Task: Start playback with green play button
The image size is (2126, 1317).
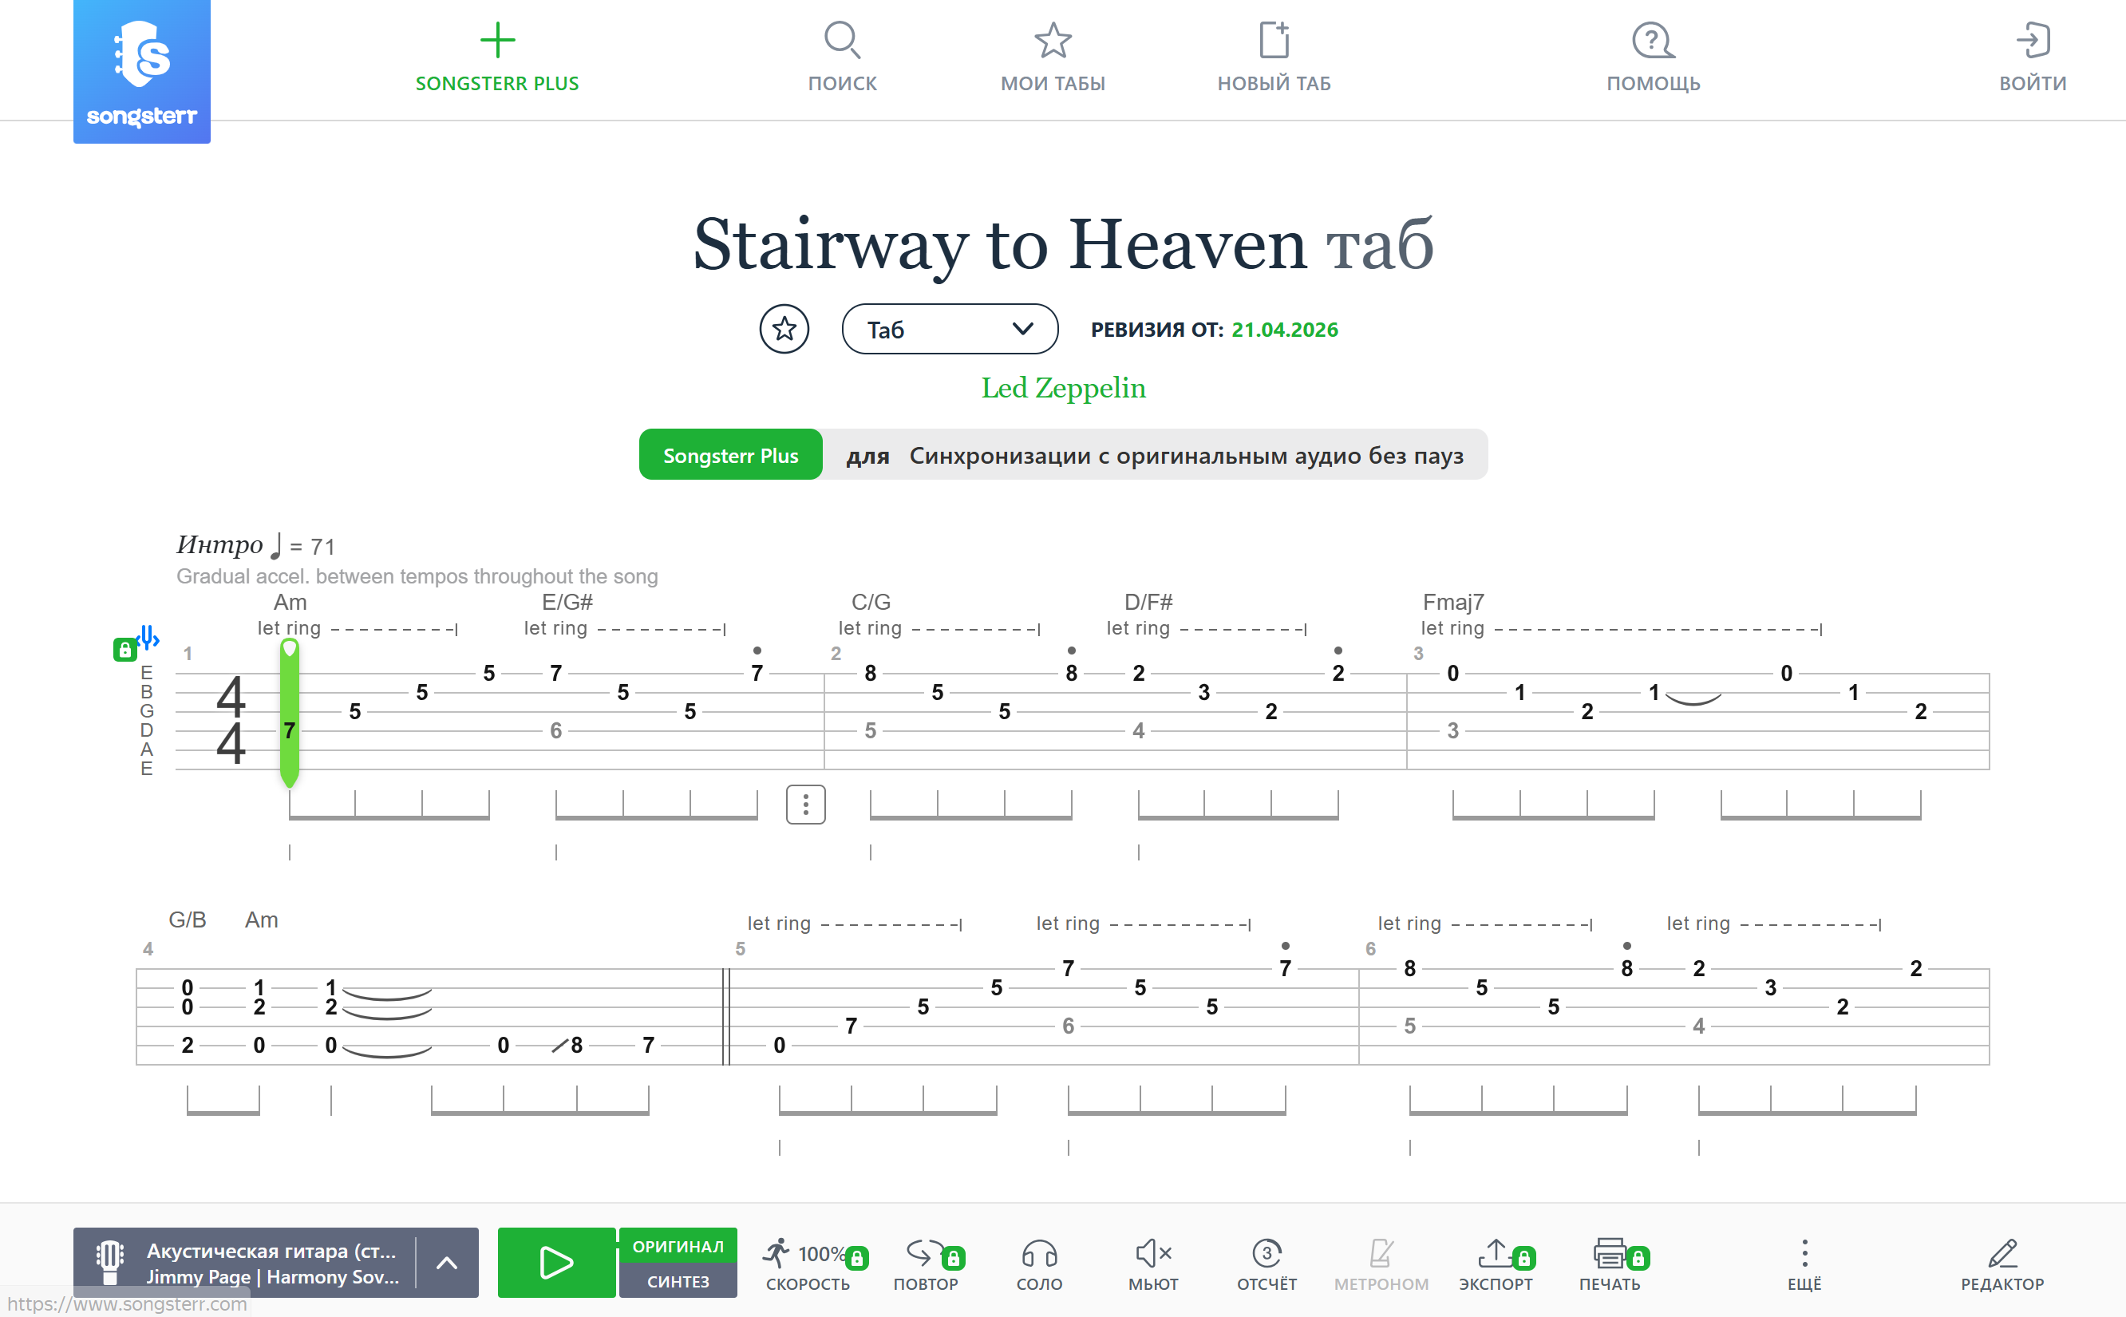Action: 556,1262
